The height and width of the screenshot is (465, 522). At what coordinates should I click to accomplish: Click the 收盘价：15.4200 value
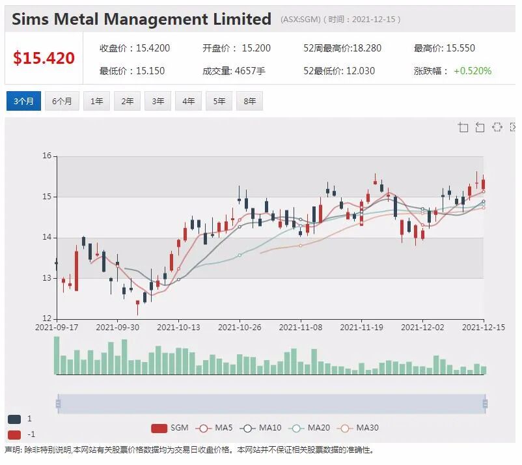point(135,48)
